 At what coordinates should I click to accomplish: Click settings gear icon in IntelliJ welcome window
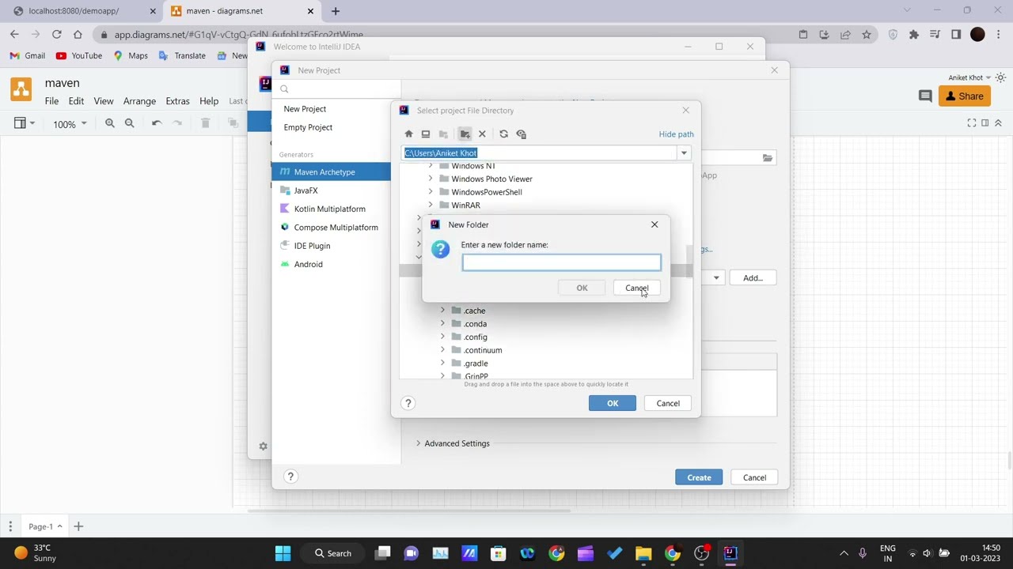pos(263,447)
